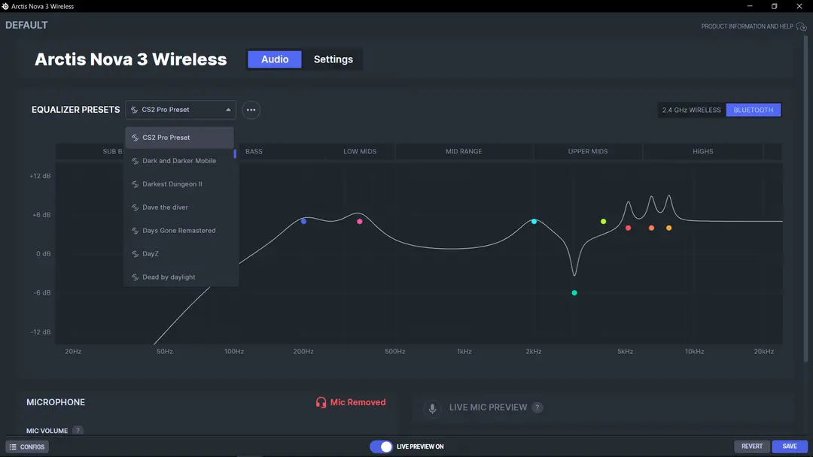The image size is (813, 457).
Task: Select the lime green EQ point
Action: pos(603,222)
